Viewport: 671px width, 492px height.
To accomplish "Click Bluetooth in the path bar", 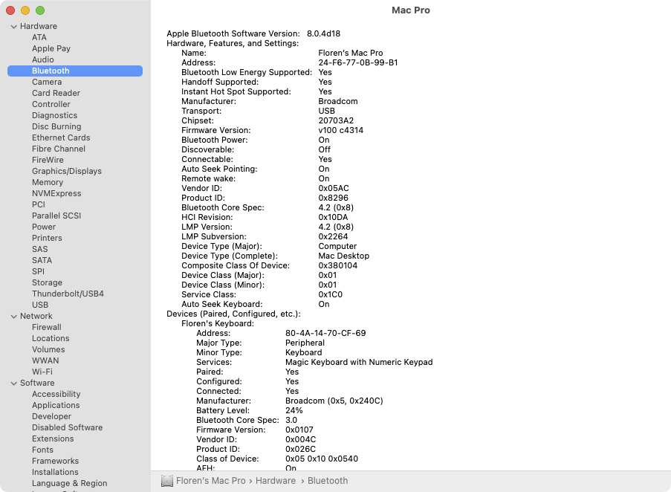I will (328, 481).
